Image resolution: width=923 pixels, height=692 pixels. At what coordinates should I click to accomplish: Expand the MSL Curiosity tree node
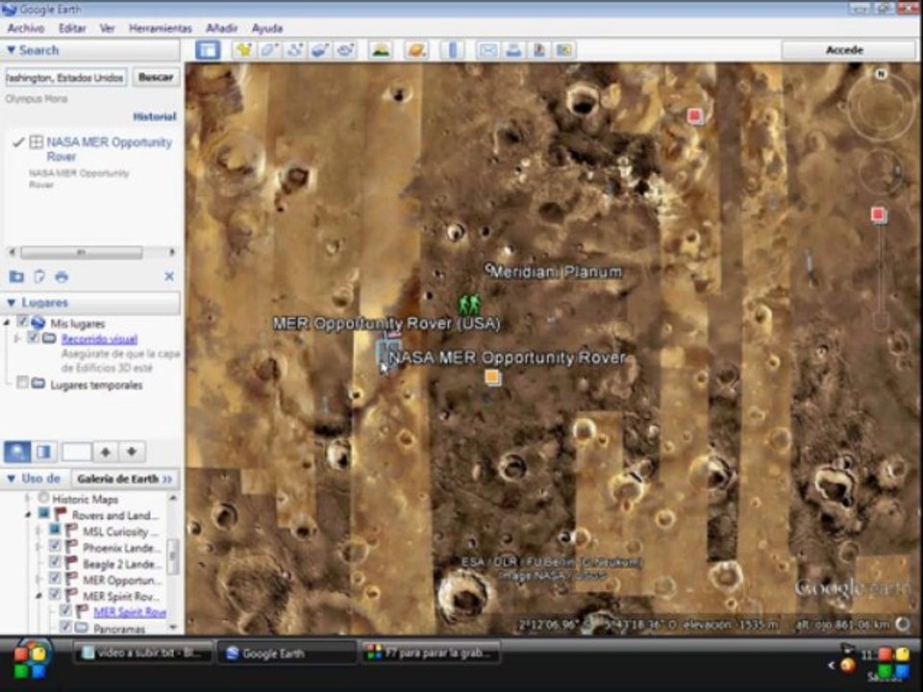click(x=38, y=531)
